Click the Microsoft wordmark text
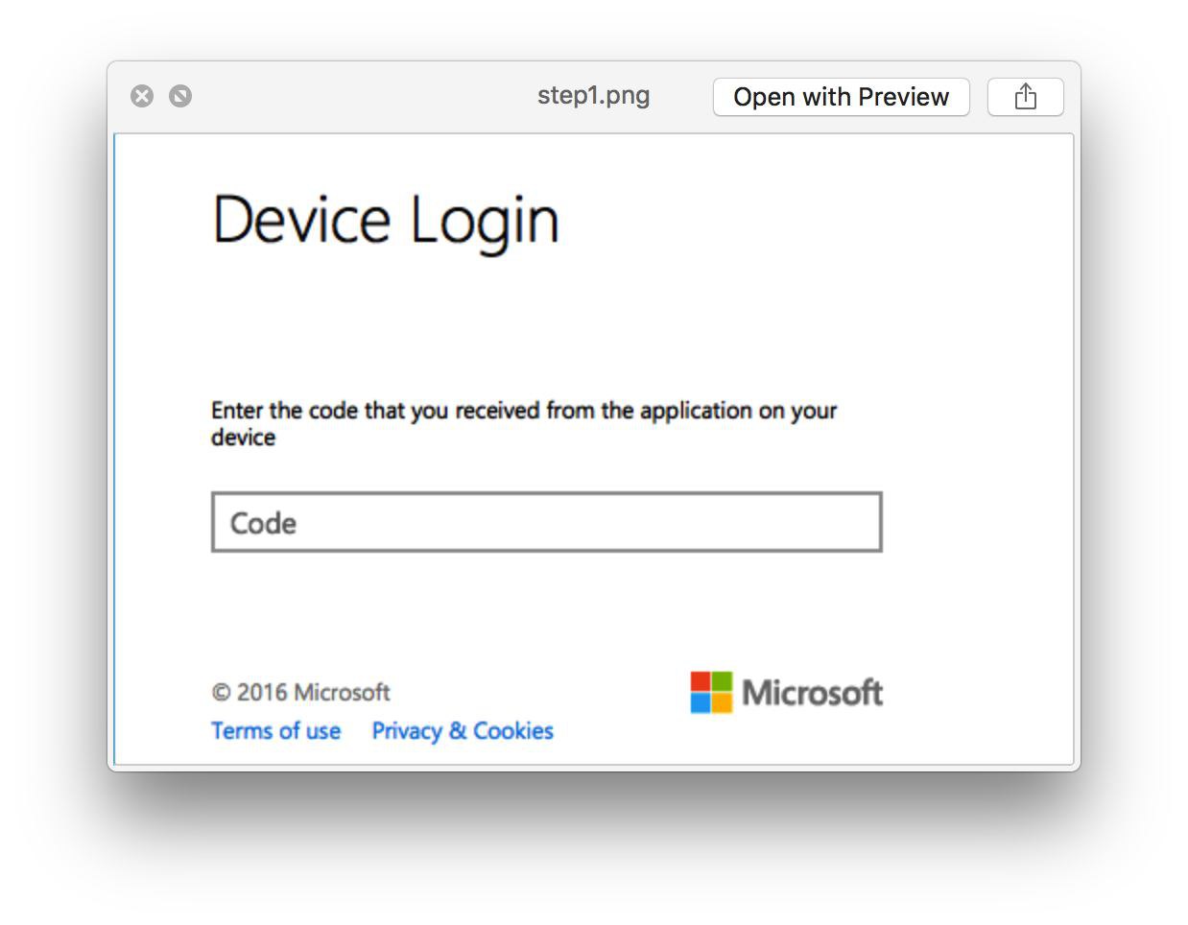This screenshot has width=1188, height=925. [x=812, y=693]
